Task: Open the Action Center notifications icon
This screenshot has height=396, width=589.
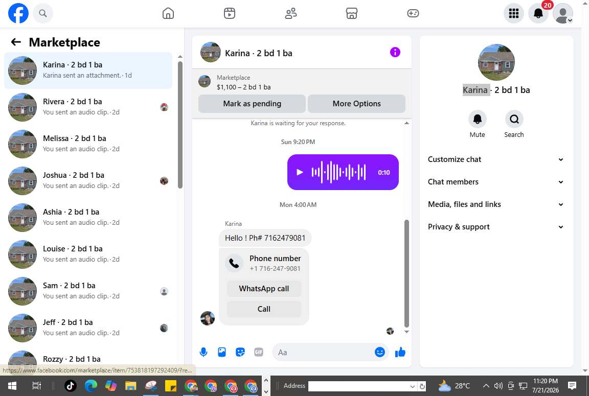Action: pyautogui.click(x=572, y=386)
